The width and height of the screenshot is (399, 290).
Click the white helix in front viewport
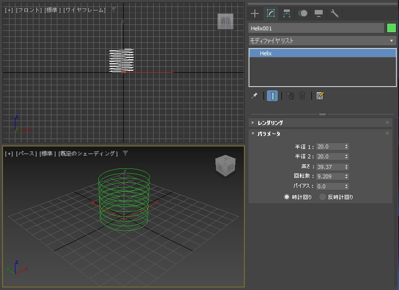click(x=121, y=60)
